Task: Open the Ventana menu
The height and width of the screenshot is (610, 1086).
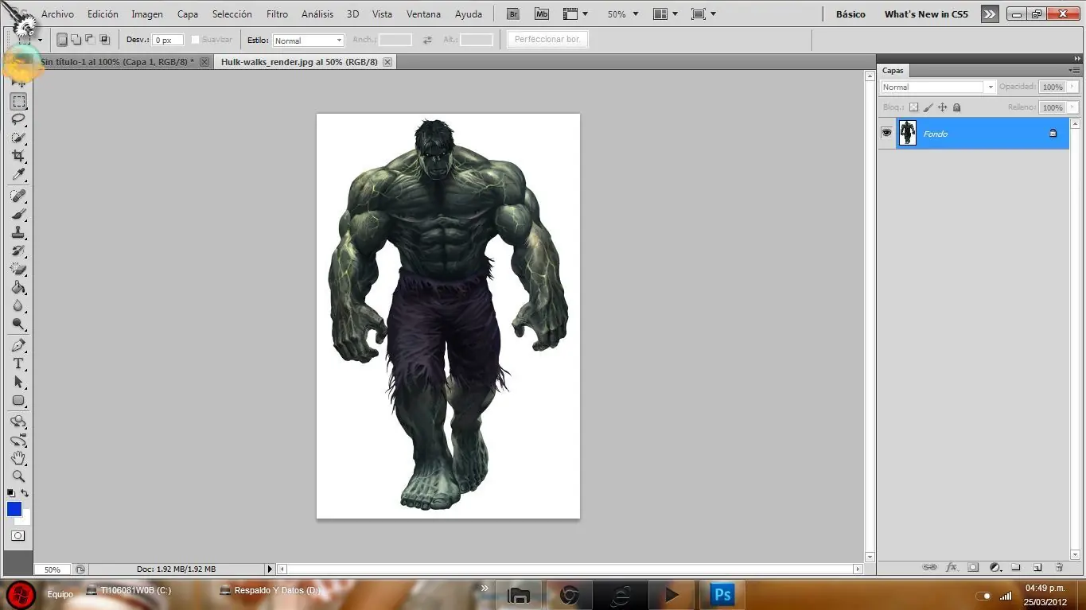Action: 423,14
